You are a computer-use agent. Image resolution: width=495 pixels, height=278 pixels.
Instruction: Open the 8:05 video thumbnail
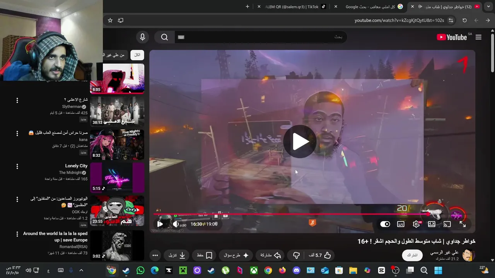pyautogui.click(x=117, y=78)
